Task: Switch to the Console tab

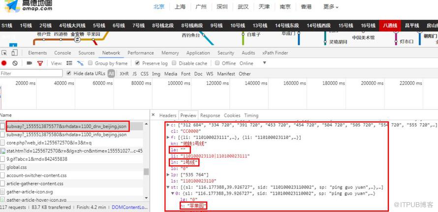Action: (x=63, y=53)
